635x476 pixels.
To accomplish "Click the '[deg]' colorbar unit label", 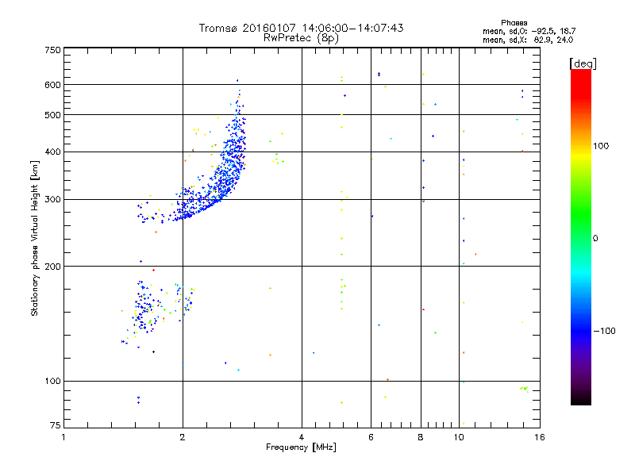I will pyautogui.click(x=583, y=63).
